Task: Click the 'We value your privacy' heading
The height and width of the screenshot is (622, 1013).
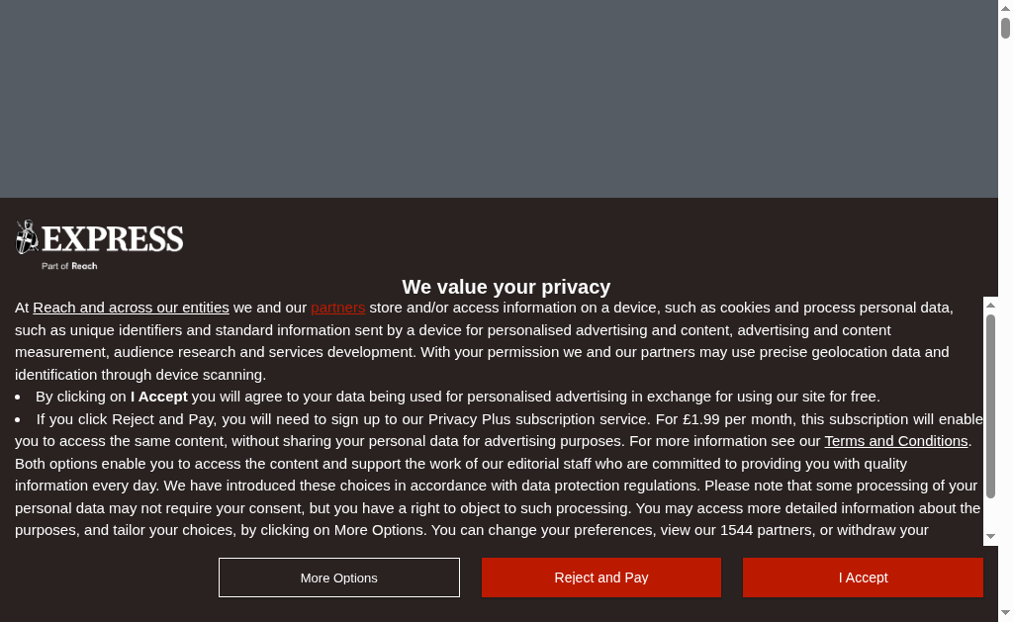Action: 506,287
